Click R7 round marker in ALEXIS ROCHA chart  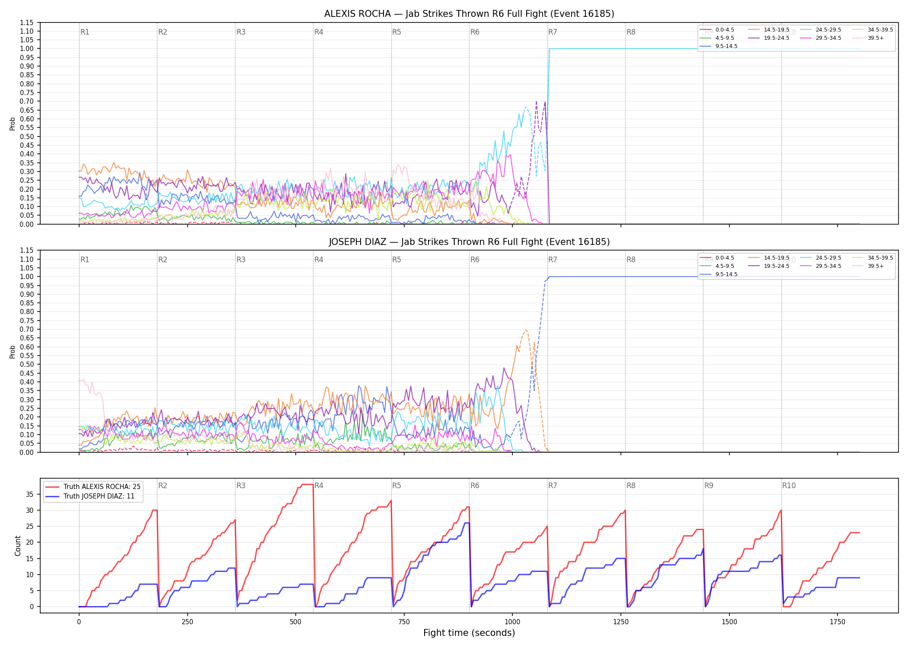click(x=553, y=32)
